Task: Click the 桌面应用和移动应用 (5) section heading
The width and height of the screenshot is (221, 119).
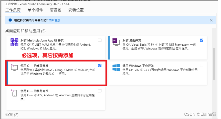Action: point(25,31)
